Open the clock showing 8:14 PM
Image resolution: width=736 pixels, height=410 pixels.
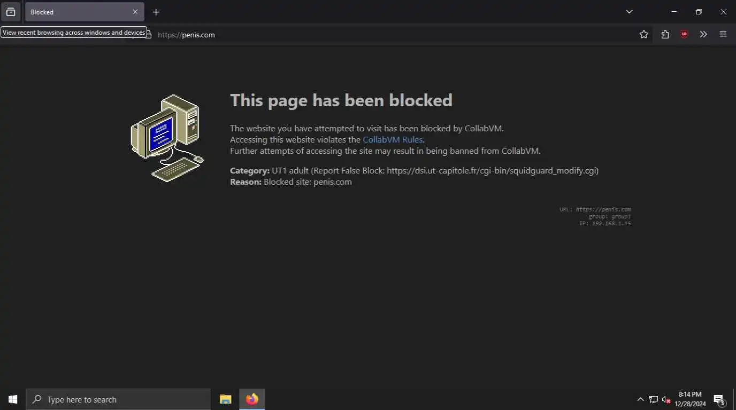click(x=690, y=399)
